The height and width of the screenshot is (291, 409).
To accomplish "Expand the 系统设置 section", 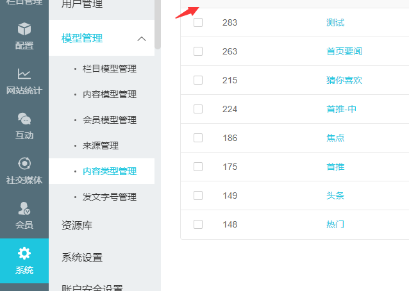I will pos(82,258).
